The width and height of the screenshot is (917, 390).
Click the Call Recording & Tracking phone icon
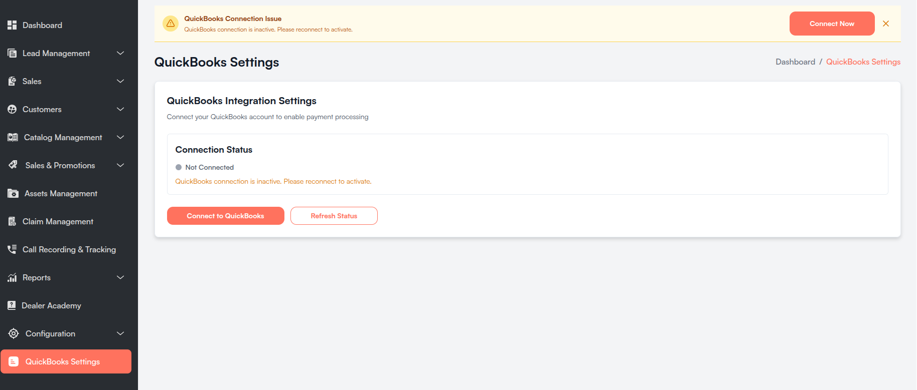pos(12,249)
